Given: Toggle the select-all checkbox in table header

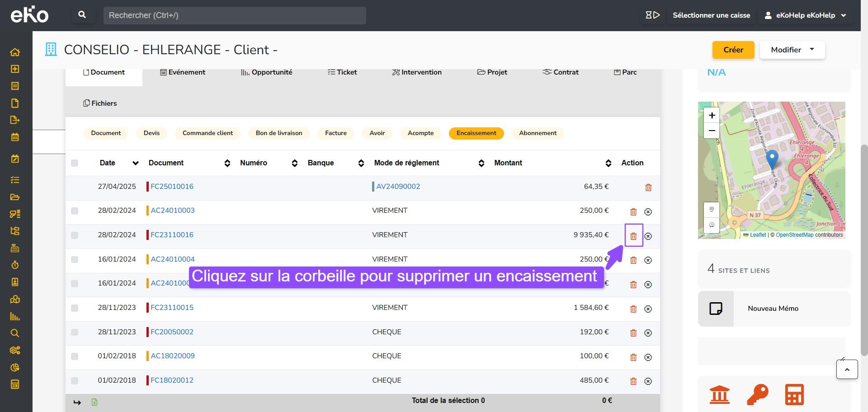Looking at the screenshot, I should pyautogui.click(x=75, y=163).
